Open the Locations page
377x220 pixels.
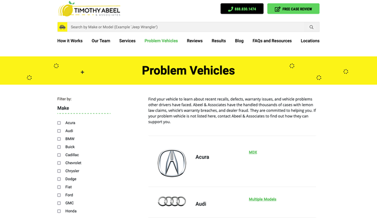pos(310,41)
